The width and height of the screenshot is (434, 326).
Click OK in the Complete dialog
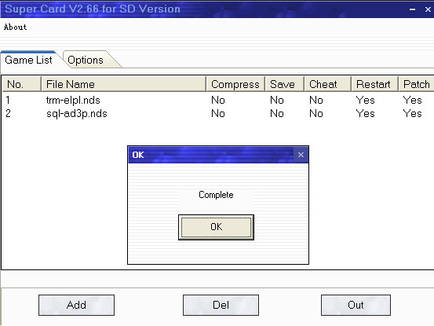[216, 227]
